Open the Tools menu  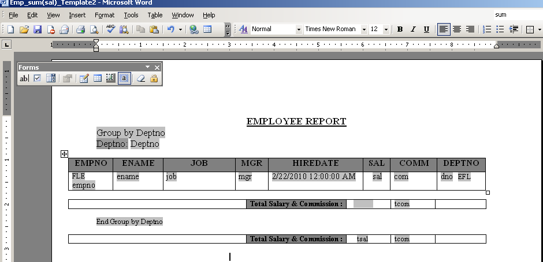click(x=131, y=15)
